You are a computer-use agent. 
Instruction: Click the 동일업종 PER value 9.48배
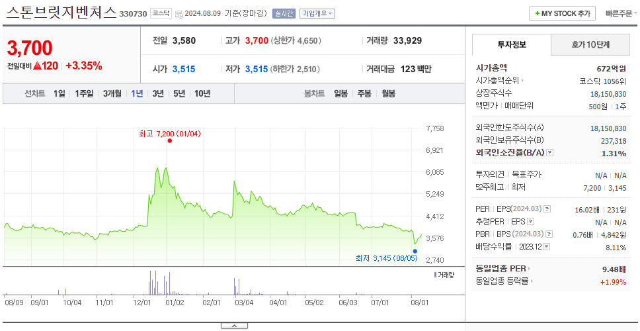point(614,269)
